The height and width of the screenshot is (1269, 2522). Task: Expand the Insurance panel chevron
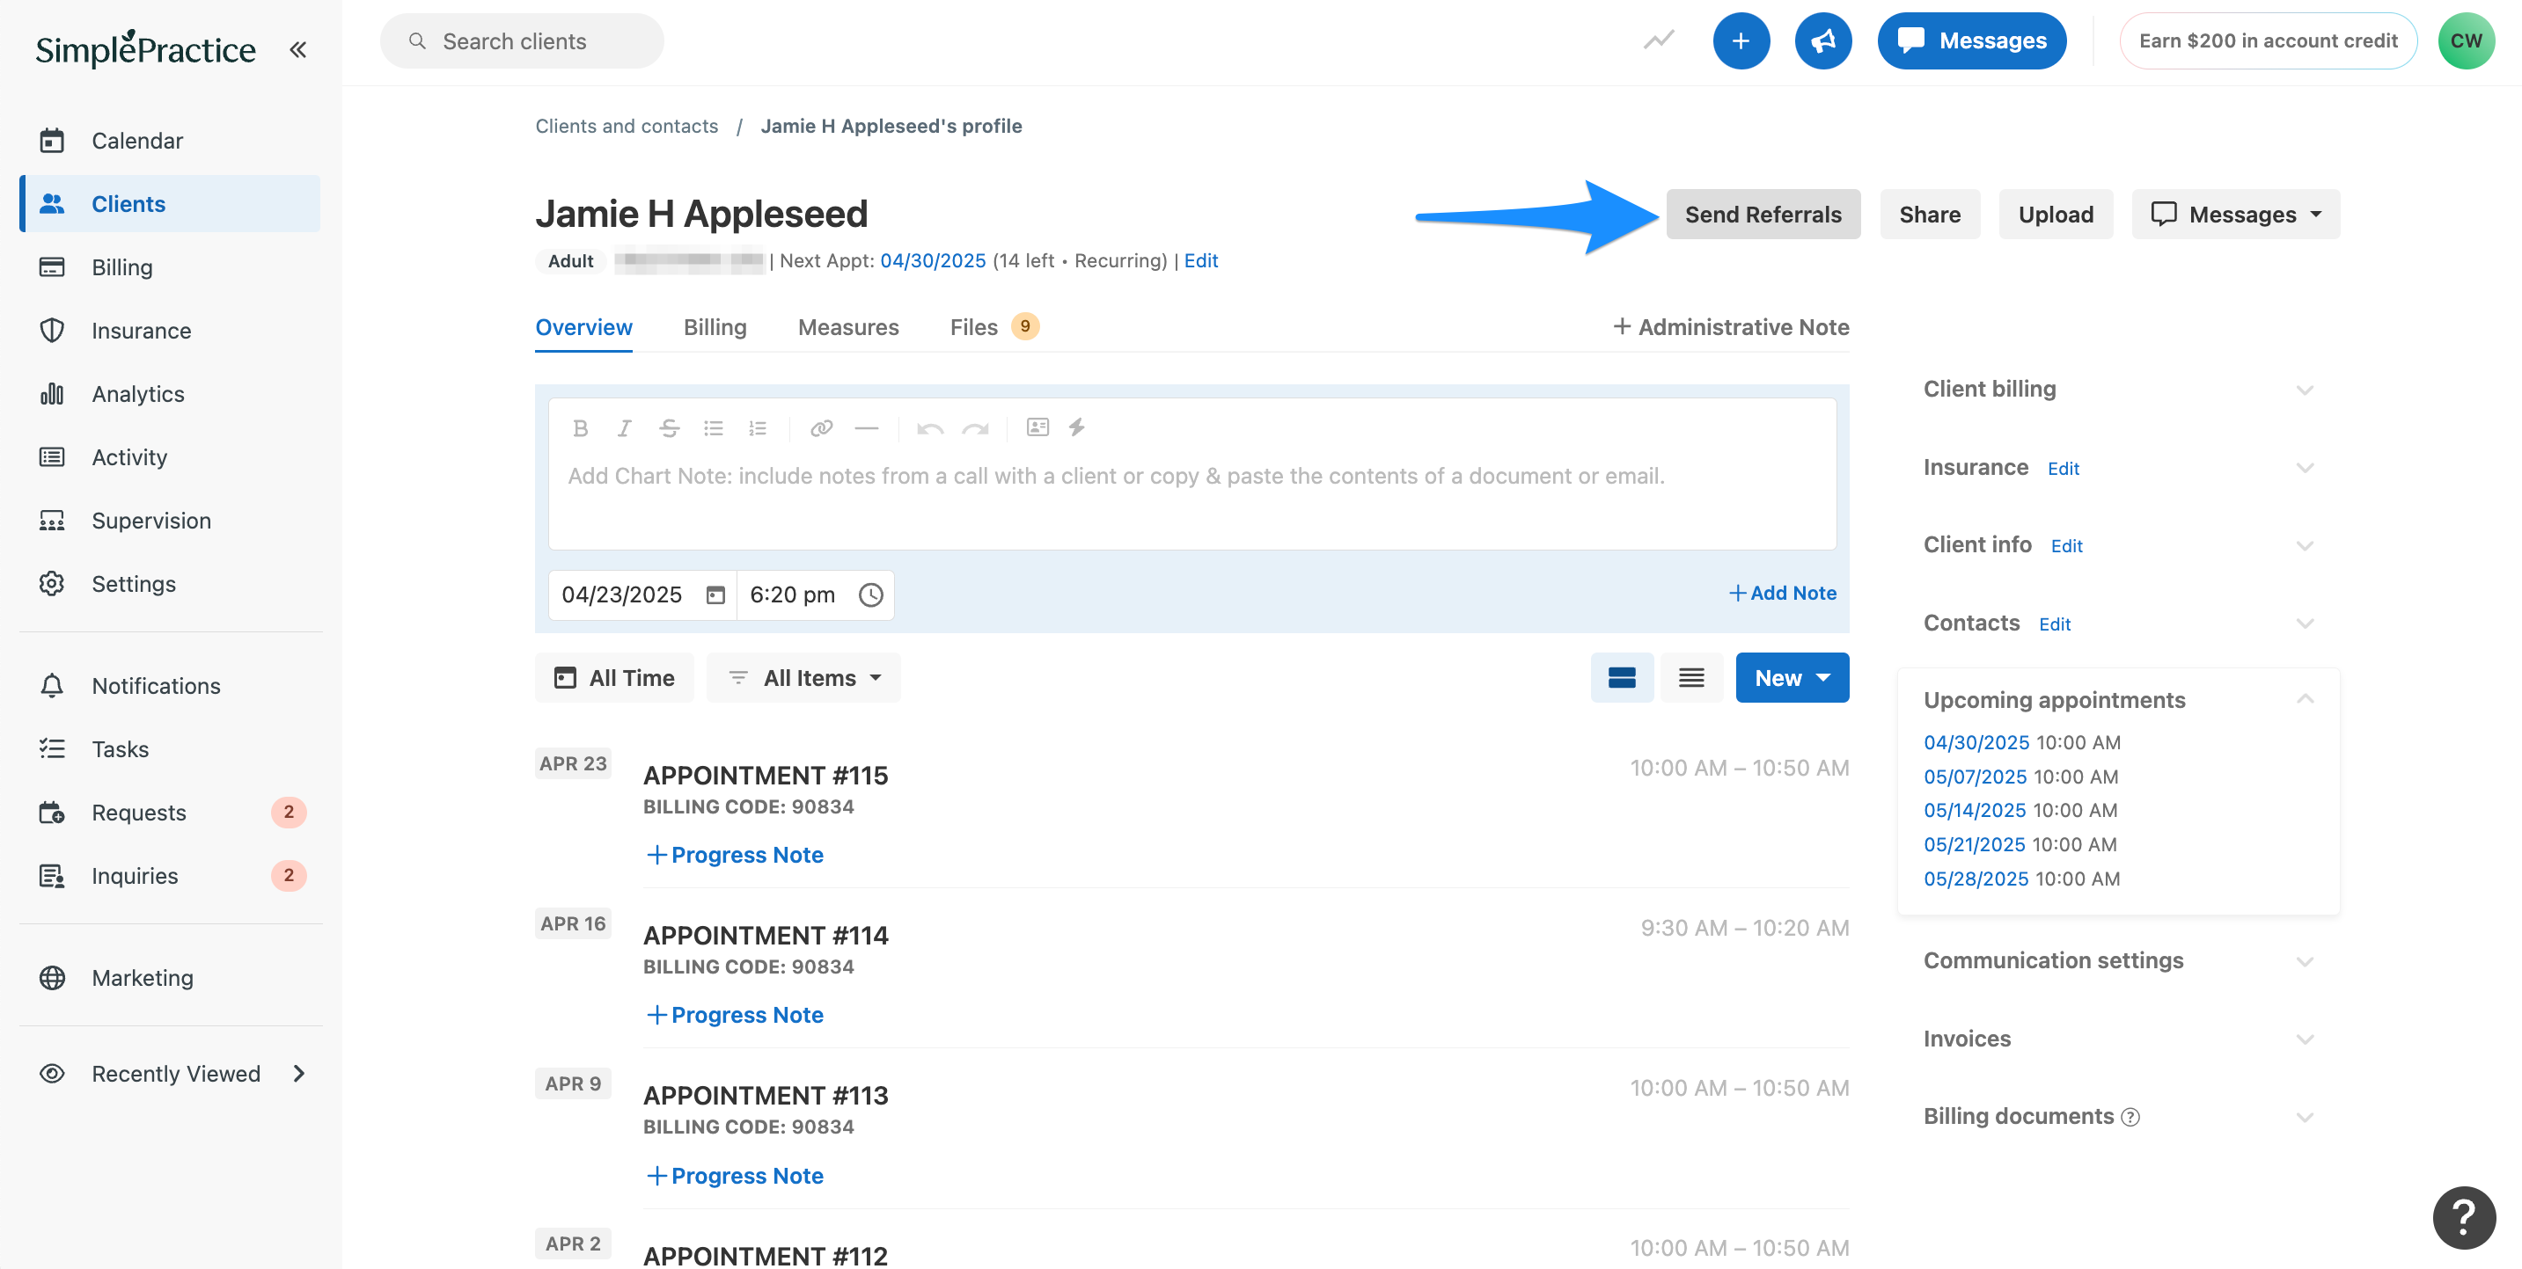2305,468
